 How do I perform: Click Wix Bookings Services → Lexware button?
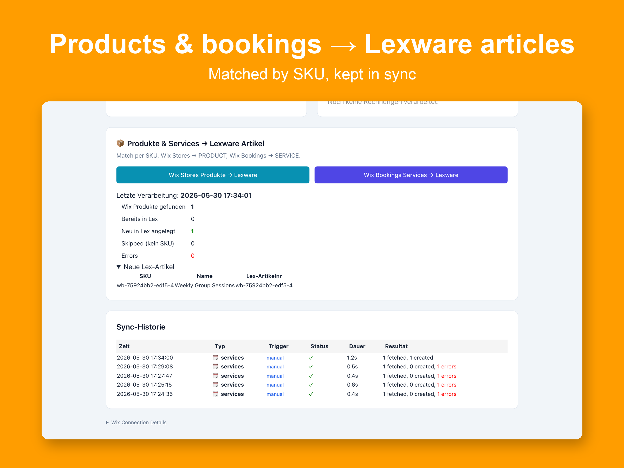click(411, 175)
